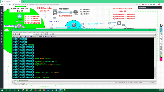Toggle night mode moon icon in left sidebar
The width and height of the screenshot is (164, 92).
(2, 42)
